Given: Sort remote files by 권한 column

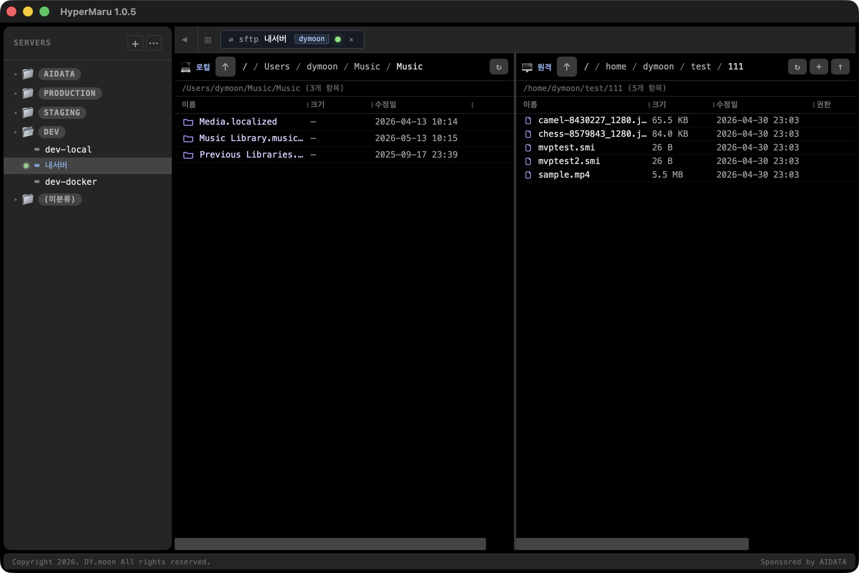Looking at the screenshot, I should (824, 105).
